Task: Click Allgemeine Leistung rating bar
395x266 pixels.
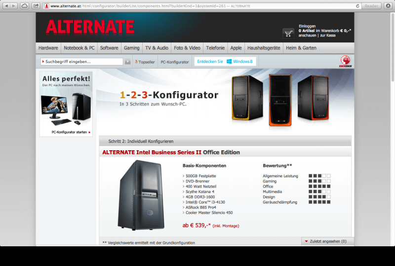Action: [x=319, y=176]
